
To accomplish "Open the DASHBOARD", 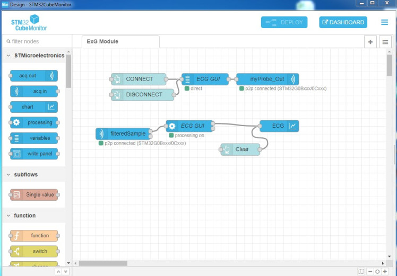I will pos(343,22).
